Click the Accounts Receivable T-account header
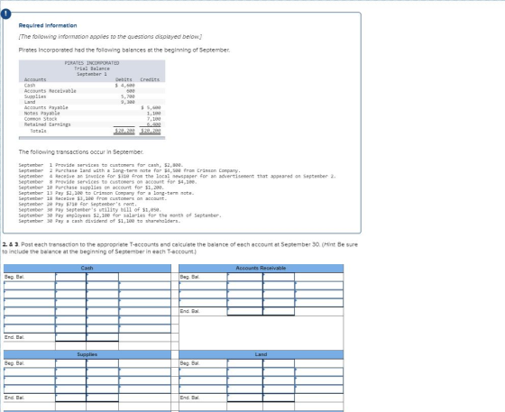The height and width of the screenshot is (412, 505). (261, 268)
